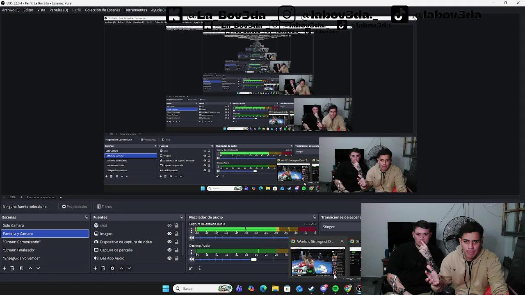Move the selected scene down
525x295 pixels.
pyautogui.click(x=38, y=268)
